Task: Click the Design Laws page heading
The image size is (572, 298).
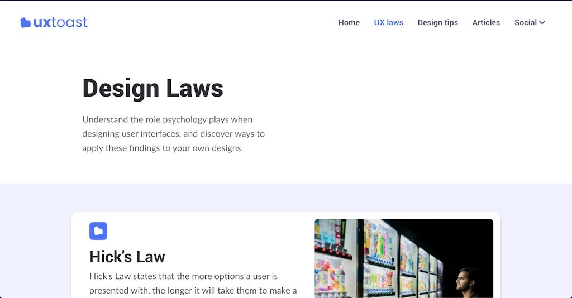Action: (x=152, y=89)
